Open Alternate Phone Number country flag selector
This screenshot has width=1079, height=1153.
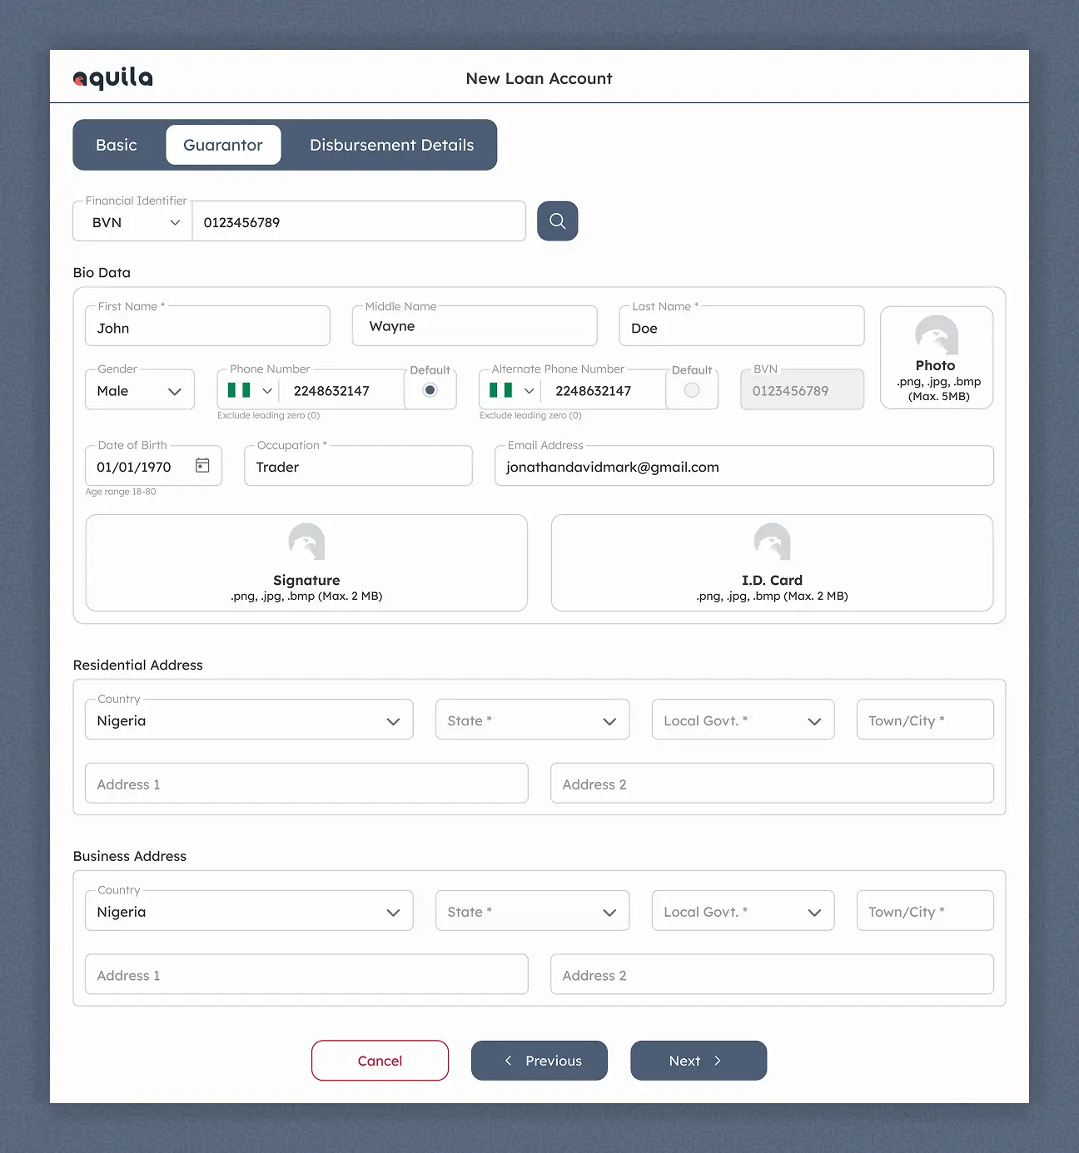[512, 390]
